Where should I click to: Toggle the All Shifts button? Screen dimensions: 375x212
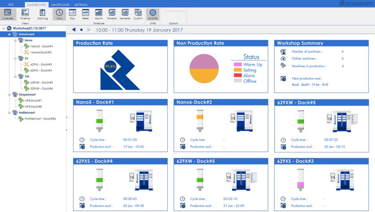click(153, 14)
